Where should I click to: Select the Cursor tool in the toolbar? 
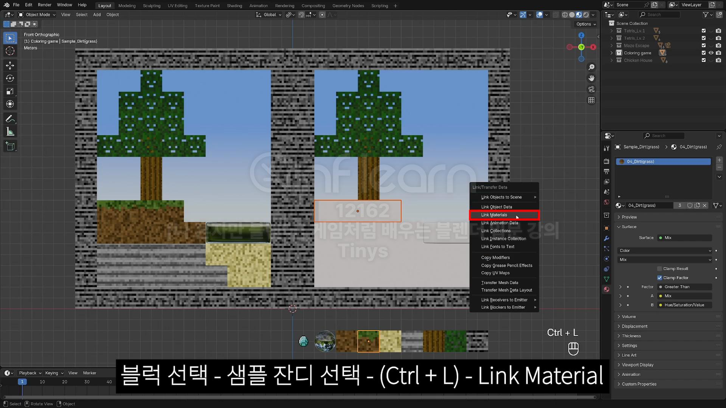point(10,51)
